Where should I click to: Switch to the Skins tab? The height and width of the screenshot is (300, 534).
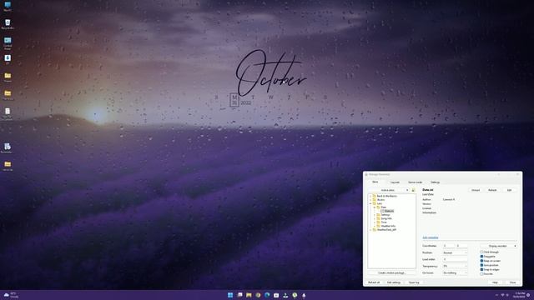[x=375, y=182]
